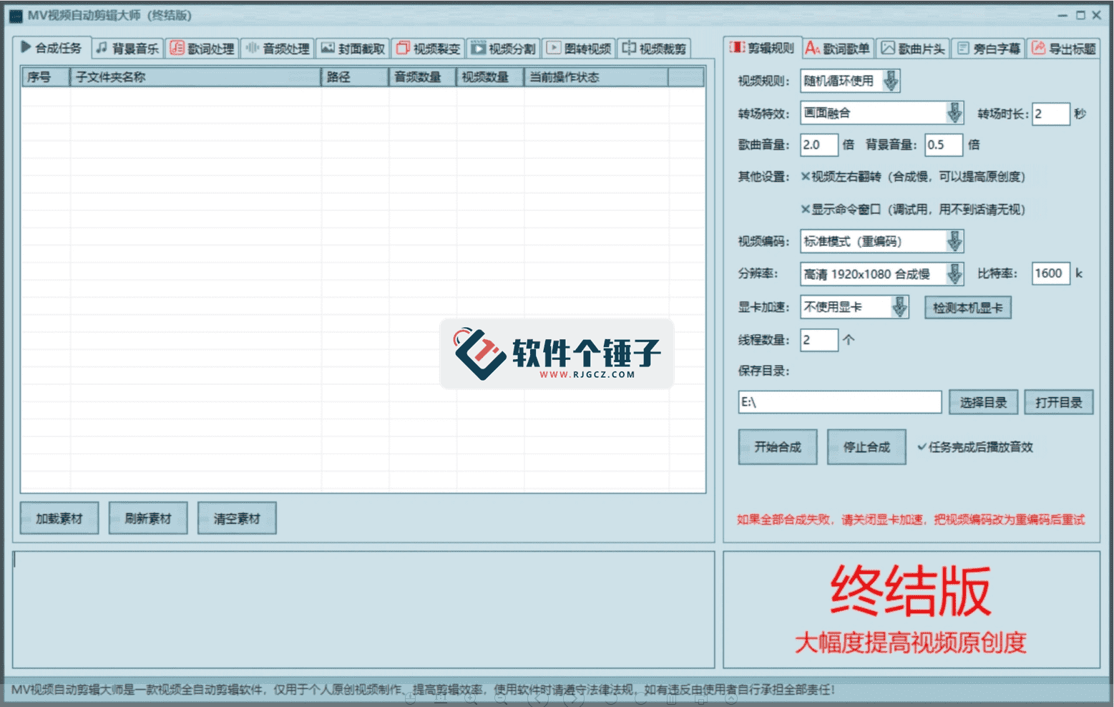This screenshot has height=707, width=1114.
Task: Click the status bar disclaimer text
Action: pos(423,690)
